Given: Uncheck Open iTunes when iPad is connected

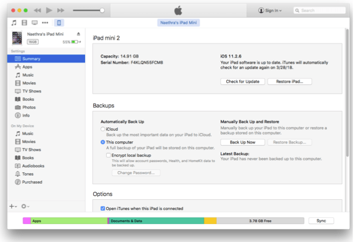Looking at the screenshot, I should pyautogui.click(x=102, y=208).
